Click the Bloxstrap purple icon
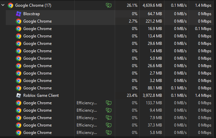Image resolution: width=216 pixels, height=138 pixels. pyautogui.click(x=19, y=14)
